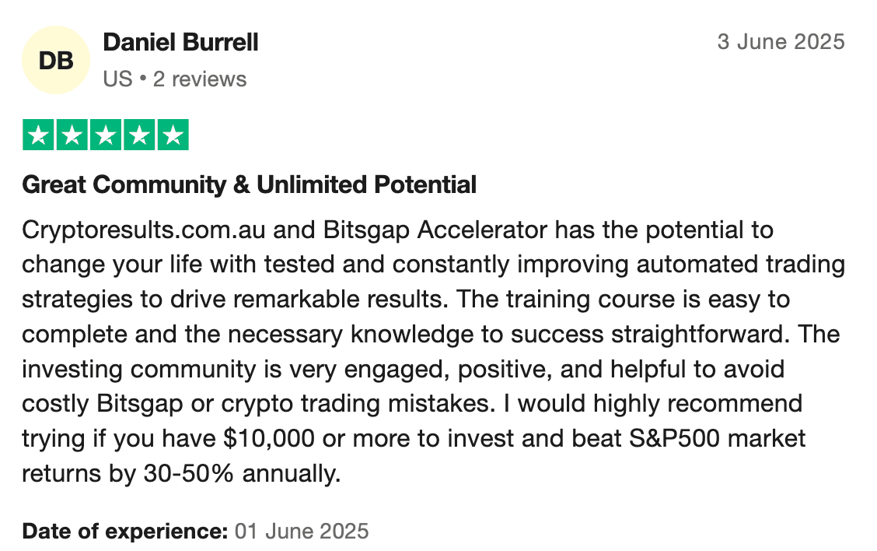Open the "Great Community & Unlimited Potential" review title
This screenshot has width=877, height=551.
[x=249, y=185]
